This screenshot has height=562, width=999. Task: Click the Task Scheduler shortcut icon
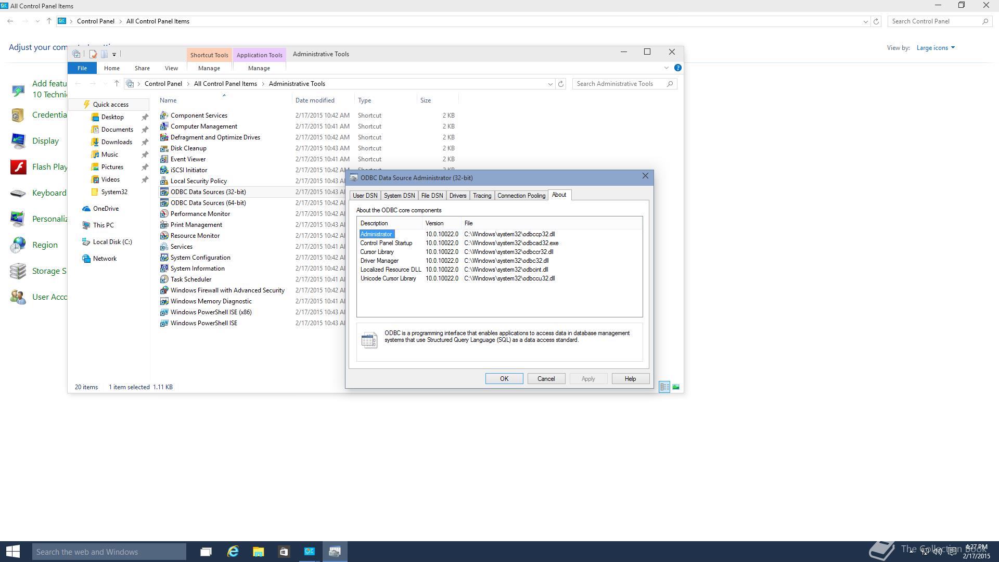point(164,279)
